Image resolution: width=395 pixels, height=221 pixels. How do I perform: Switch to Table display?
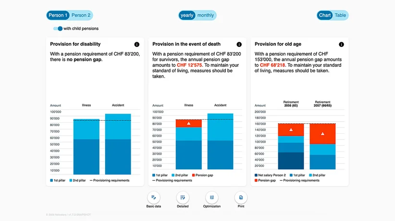340,15
